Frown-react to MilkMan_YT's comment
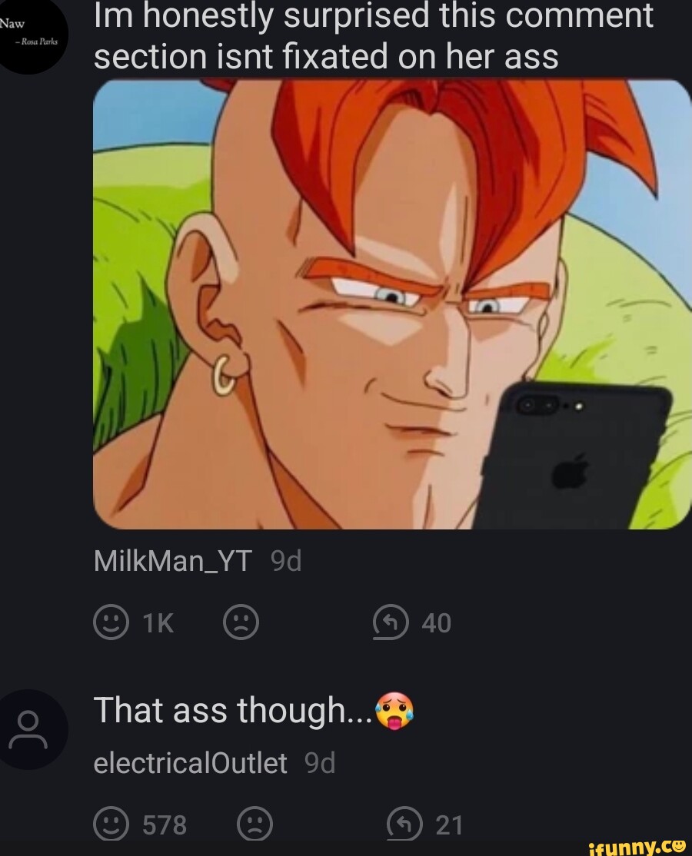 coord(241,622)
